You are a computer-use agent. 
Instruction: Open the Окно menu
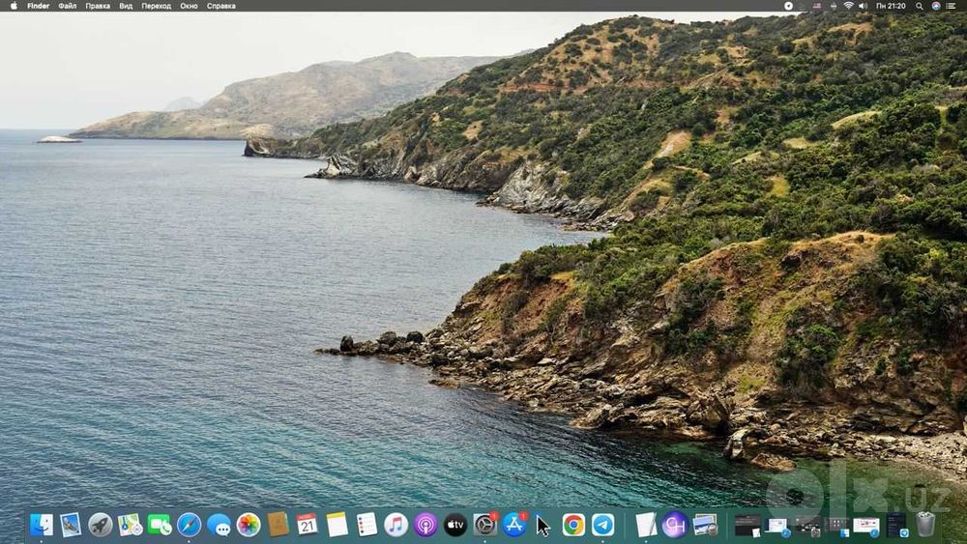(189, 6)
